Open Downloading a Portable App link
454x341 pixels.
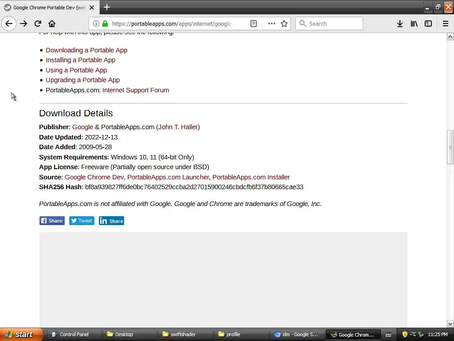click(x=86, y=50)
